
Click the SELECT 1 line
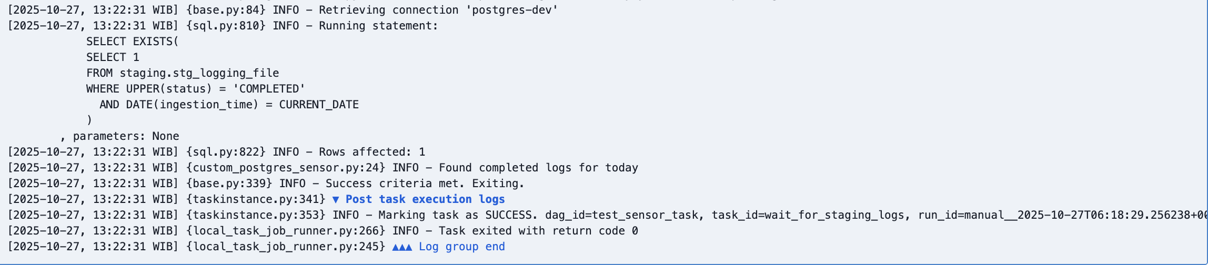click(x=113, y=57)
